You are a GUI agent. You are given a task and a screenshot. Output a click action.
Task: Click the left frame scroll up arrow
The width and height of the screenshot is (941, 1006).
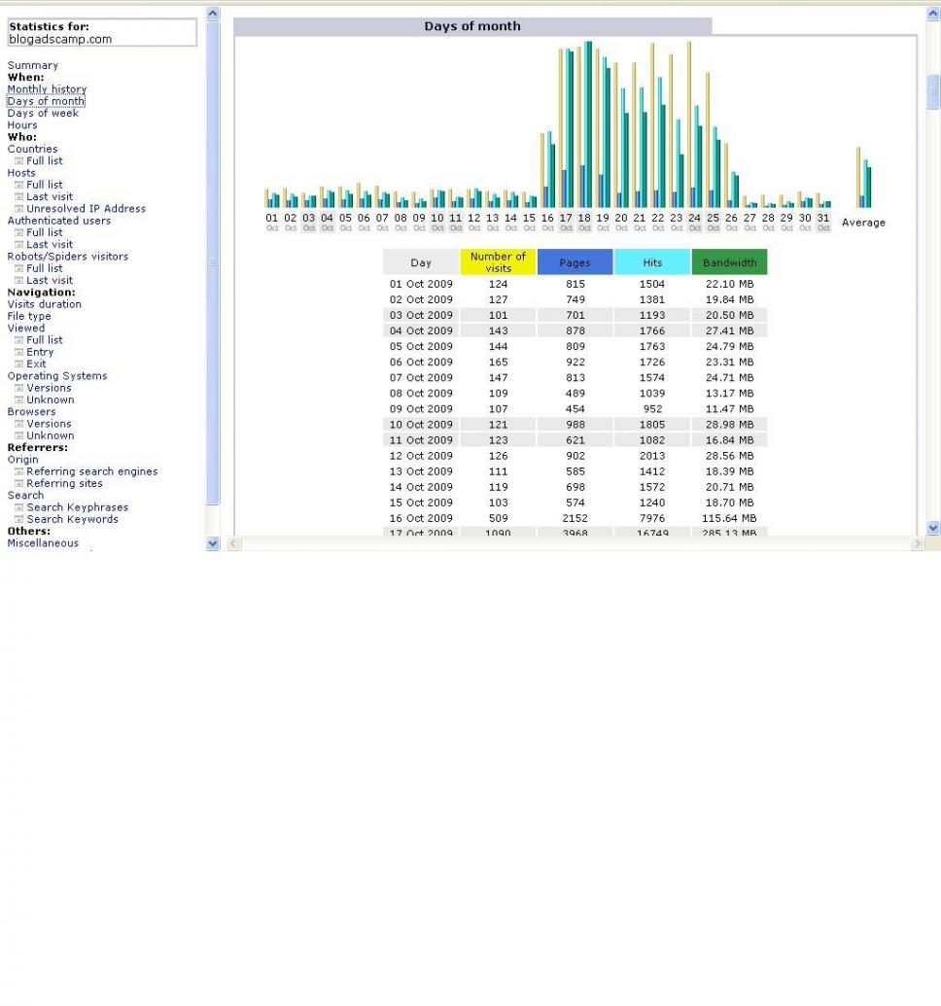coord(214,15)
